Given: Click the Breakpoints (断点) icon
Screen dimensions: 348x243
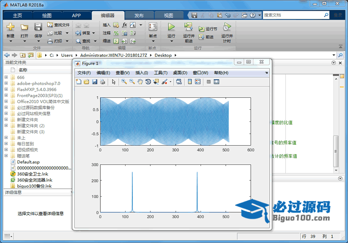Looking at the screenshot, I should click(153, 27).
